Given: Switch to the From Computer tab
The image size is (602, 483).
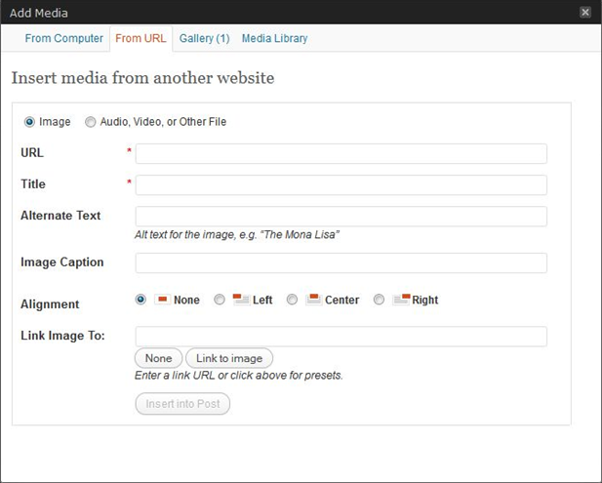Looking at the screenshot, I should click(63, 38).
